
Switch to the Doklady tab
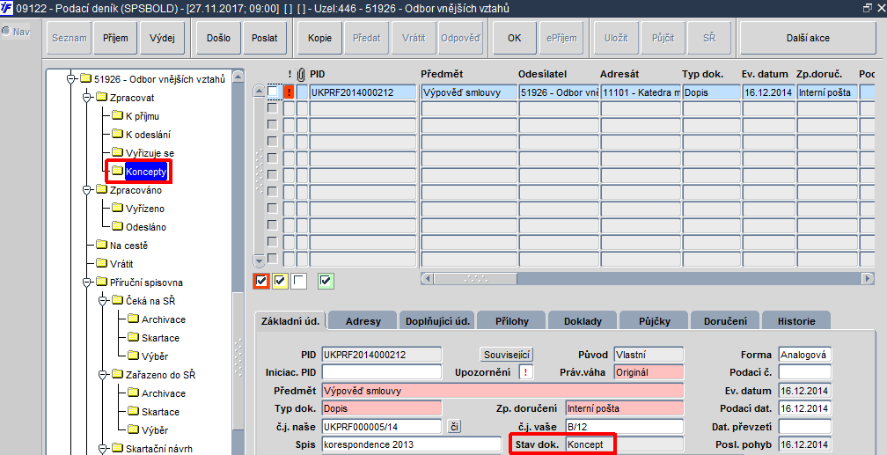(583, 321)
